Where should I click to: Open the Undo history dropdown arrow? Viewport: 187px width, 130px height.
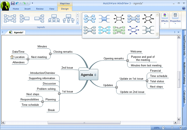tap(20, 3)
